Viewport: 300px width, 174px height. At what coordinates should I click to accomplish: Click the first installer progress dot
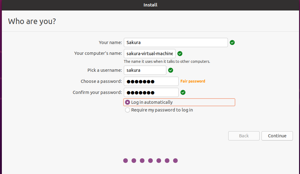click(x=125, y=160)
